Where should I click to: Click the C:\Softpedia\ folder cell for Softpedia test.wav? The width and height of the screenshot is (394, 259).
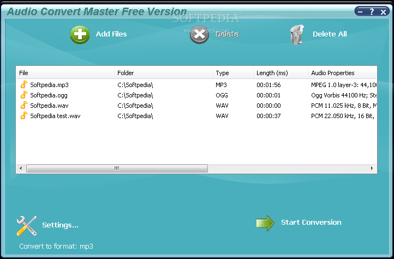(135, 116)
